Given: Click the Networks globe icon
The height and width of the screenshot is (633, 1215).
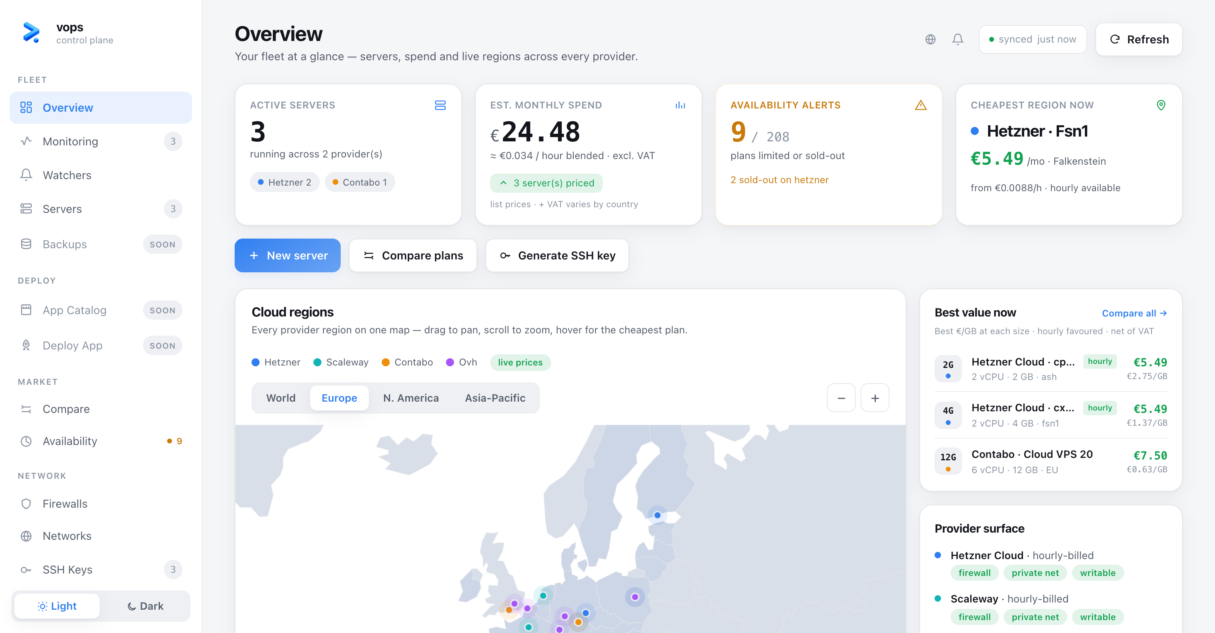Looking at the screenshot, I should pyautogui.click(x=26, y=536).
